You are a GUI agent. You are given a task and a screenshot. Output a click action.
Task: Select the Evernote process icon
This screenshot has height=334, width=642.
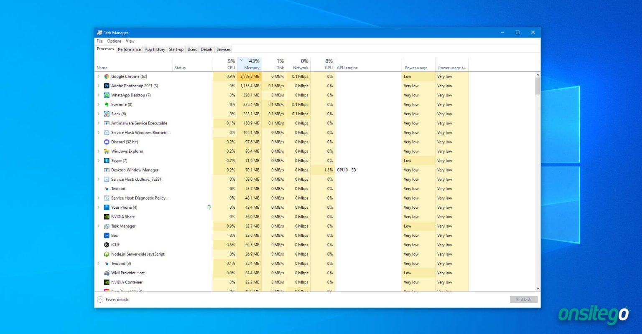tap(107, 104)
